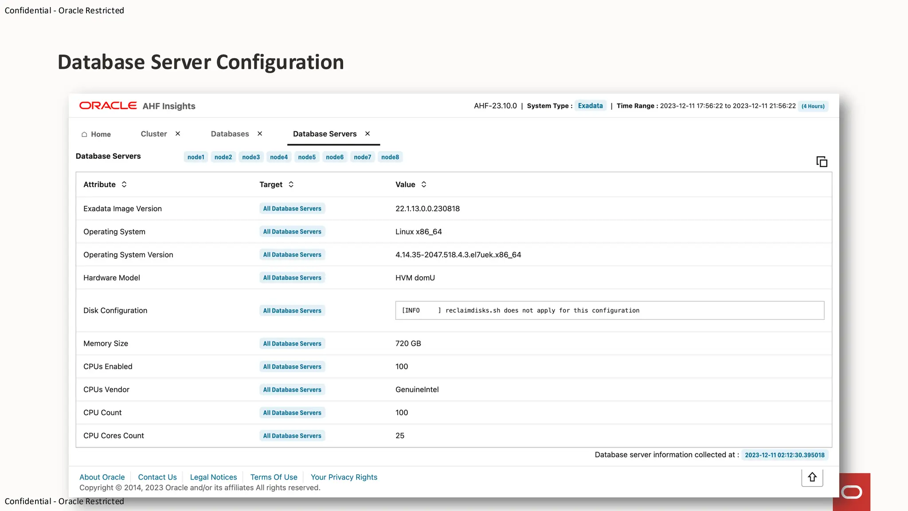Close the Database Servers tab
908x511 pixels.
tap(368, 134)
